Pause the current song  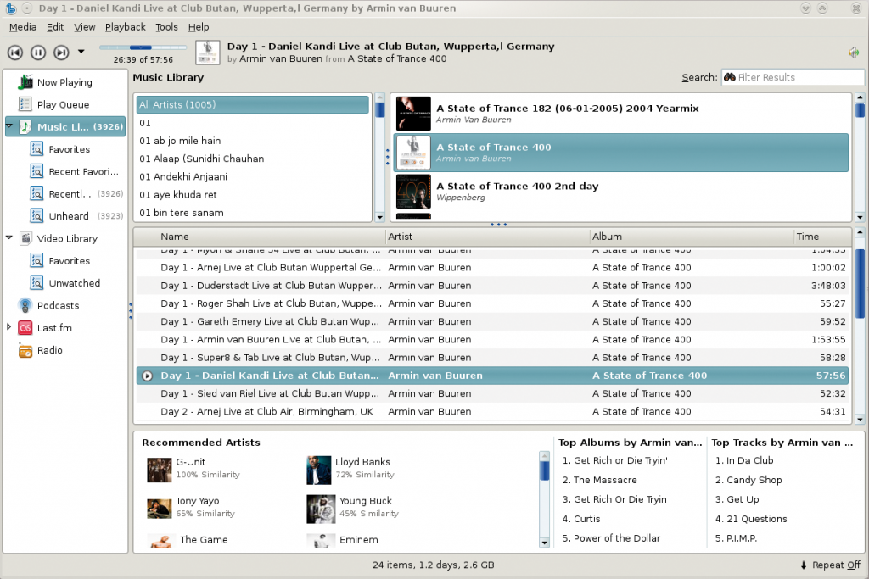click(38, 53)
